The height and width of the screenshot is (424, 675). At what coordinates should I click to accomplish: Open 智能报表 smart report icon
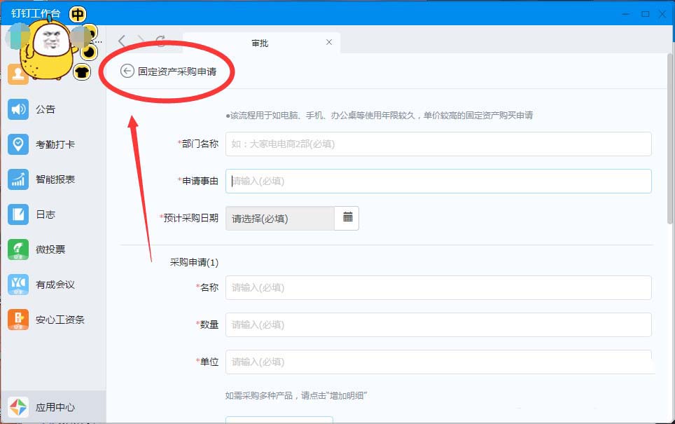click(x=18, y=179)
